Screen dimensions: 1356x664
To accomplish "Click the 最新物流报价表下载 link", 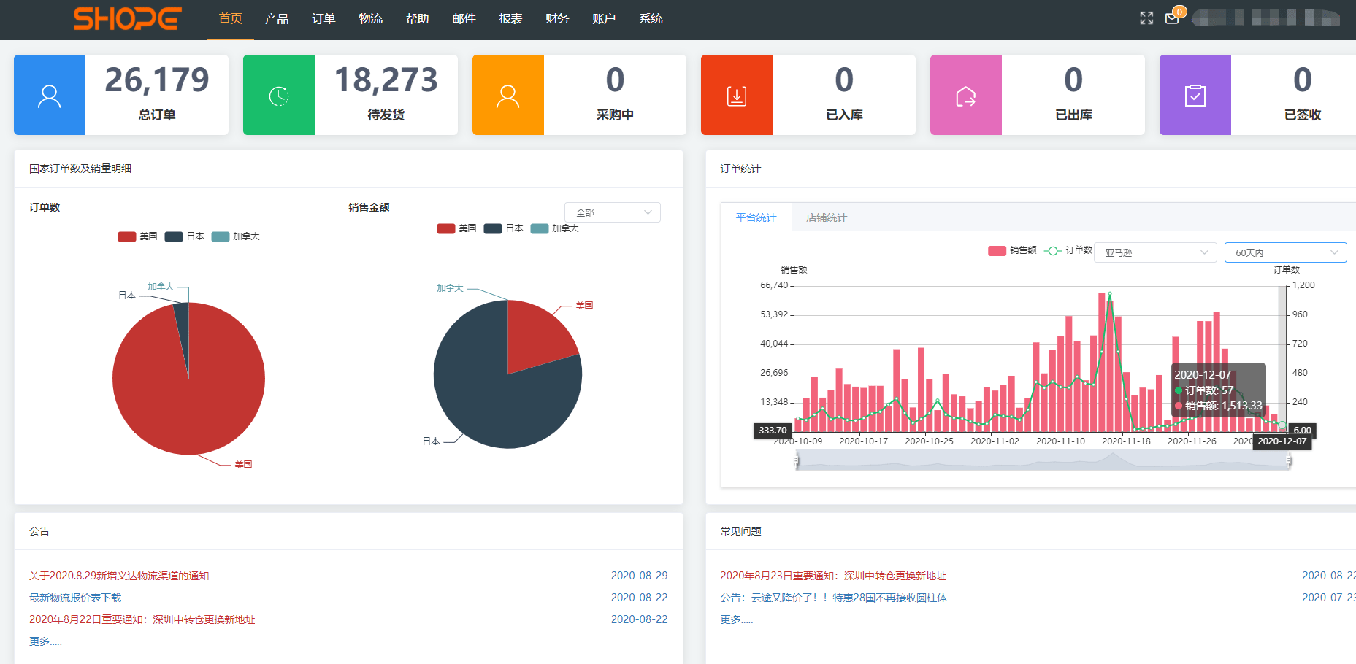I will click(74, 597).
